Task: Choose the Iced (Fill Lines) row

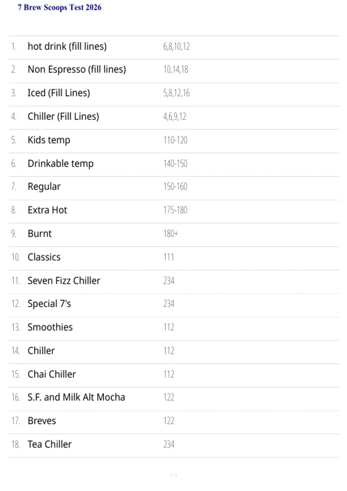Action: point(173,93)
